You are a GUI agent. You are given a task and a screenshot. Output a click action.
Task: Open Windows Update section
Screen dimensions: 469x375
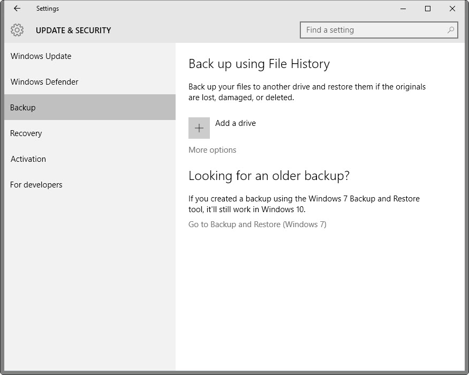pyautogui.click(x=90, y=56)
